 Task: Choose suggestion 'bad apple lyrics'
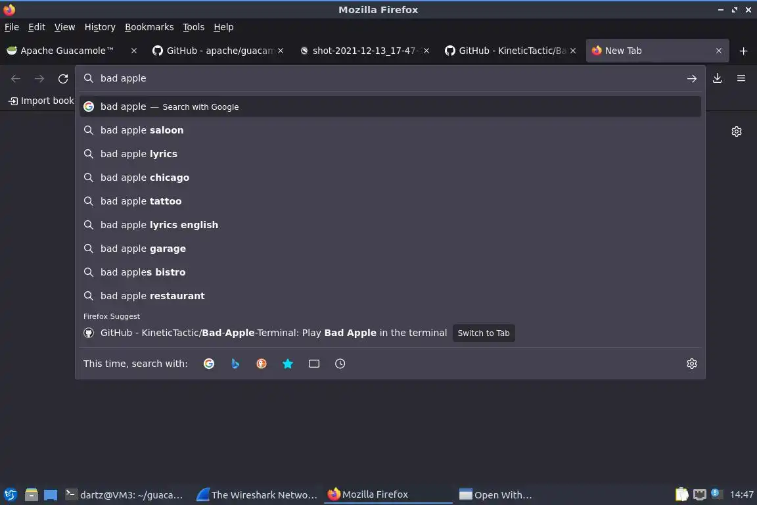coord(390,154)
